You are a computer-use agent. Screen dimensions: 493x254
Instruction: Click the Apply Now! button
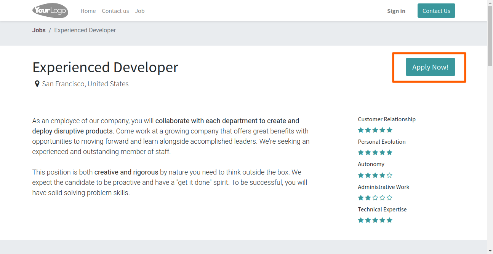coord(430,67)
